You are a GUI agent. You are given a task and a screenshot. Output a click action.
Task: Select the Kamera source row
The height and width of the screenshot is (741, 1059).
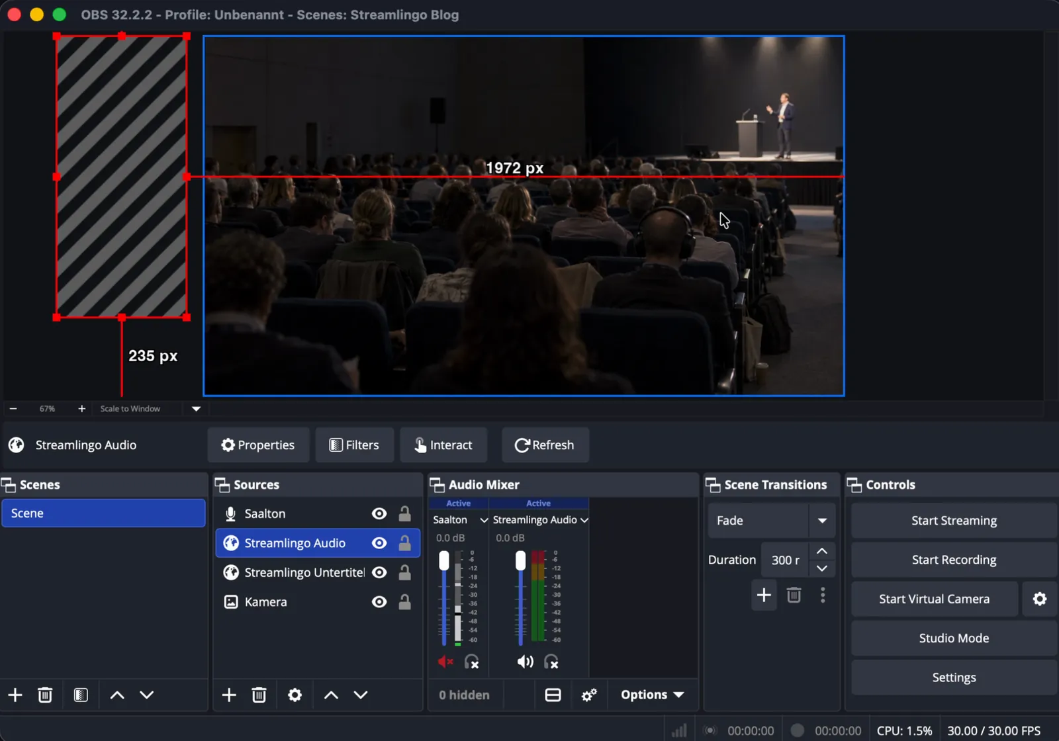point(318,602)
